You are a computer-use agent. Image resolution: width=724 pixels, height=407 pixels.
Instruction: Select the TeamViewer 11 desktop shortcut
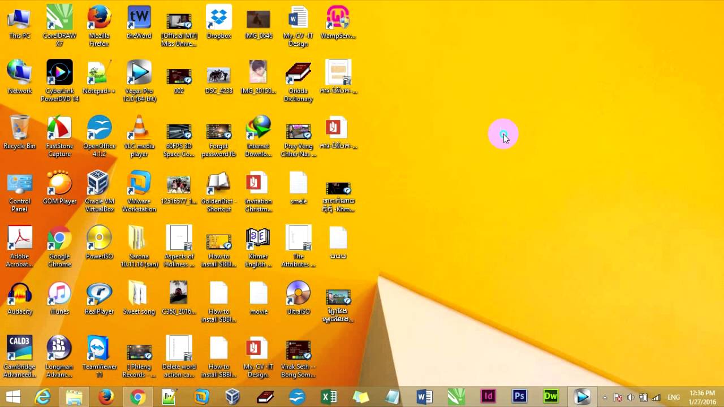tap(99, 357)
